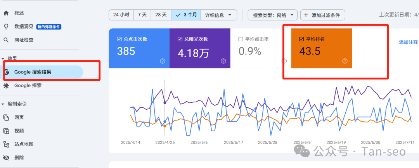
Task: Click the orange data point on chart
Action: [165, 126]
